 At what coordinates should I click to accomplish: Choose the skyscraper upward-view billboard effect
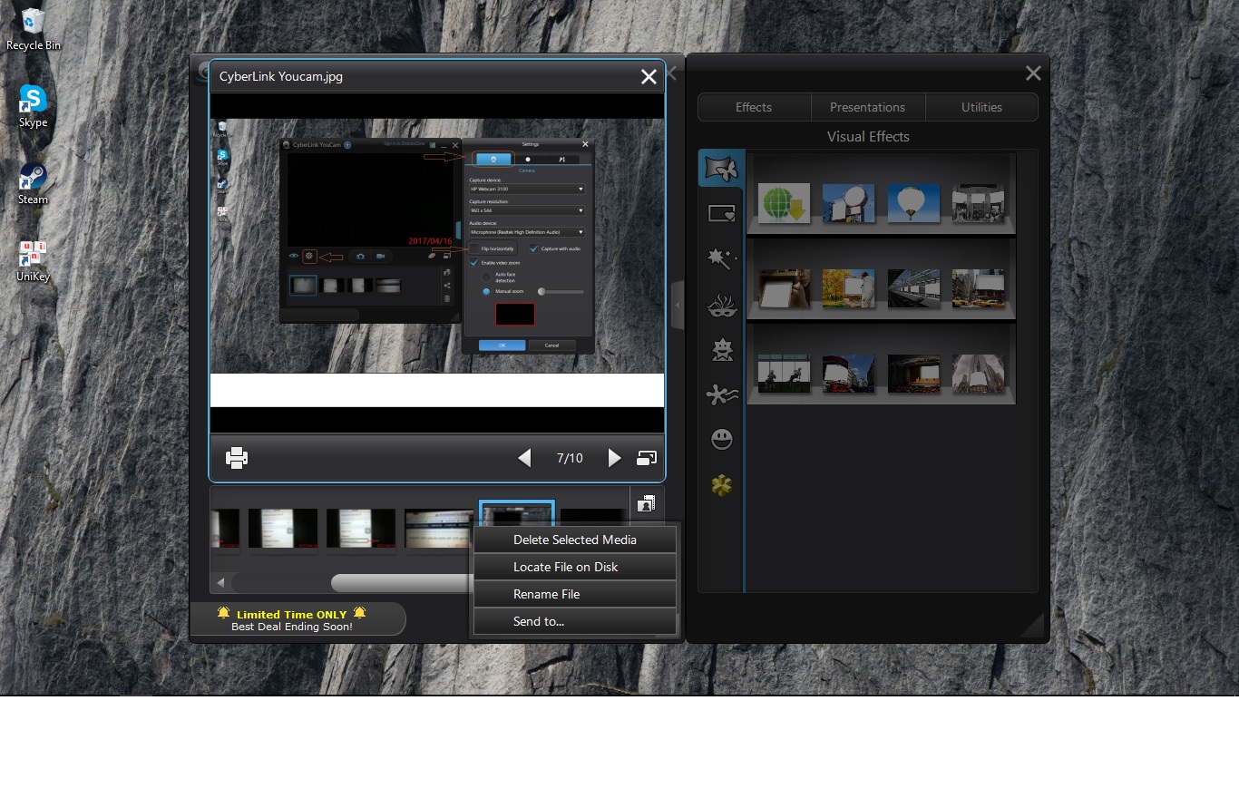(978, 374)
